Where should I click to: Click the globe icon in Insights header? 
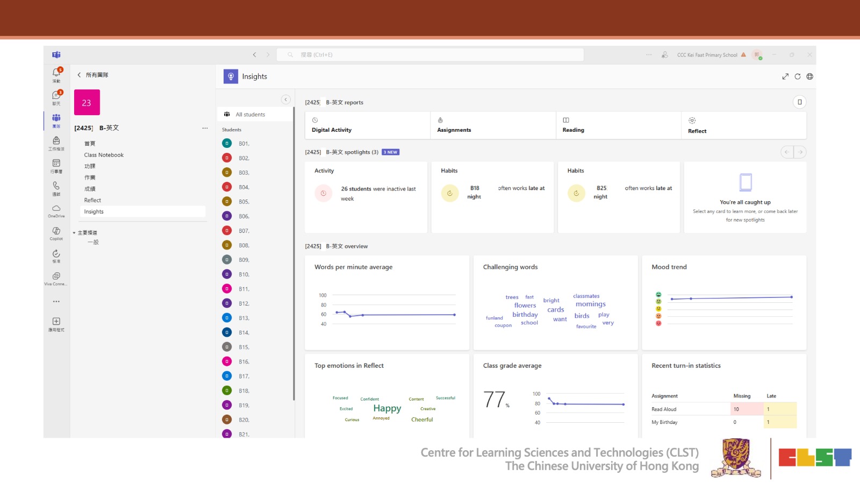809,76
